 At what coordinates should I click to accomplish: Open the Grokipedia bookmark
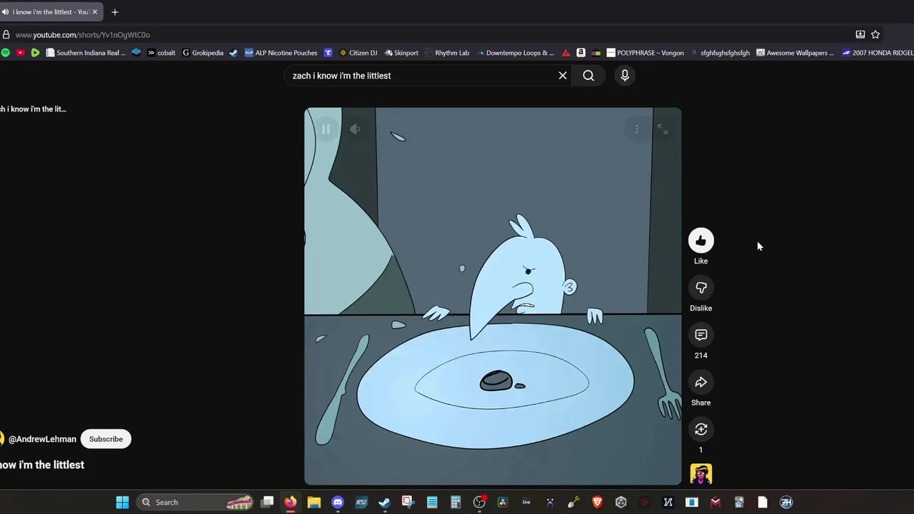(203, 53)
